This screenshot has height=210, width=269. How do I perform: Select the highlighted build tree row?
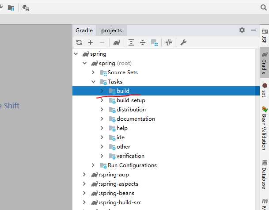coord(166,91)
